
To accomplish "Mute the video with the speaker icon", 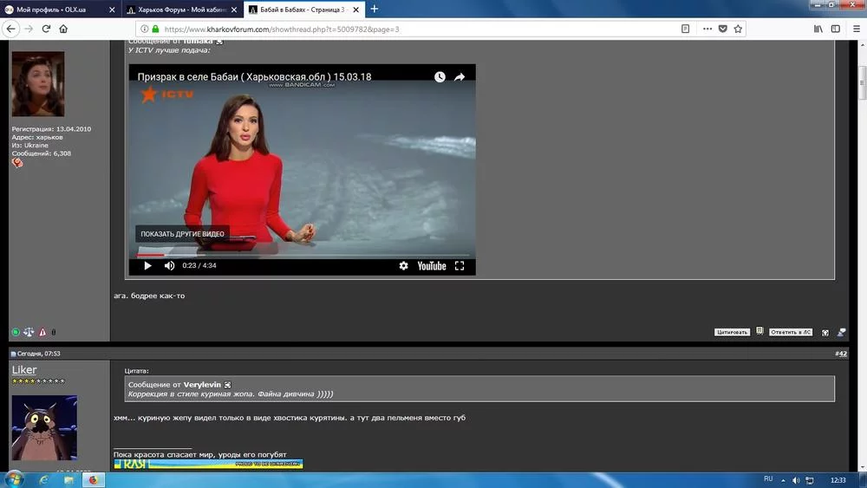I will (169, 266).
